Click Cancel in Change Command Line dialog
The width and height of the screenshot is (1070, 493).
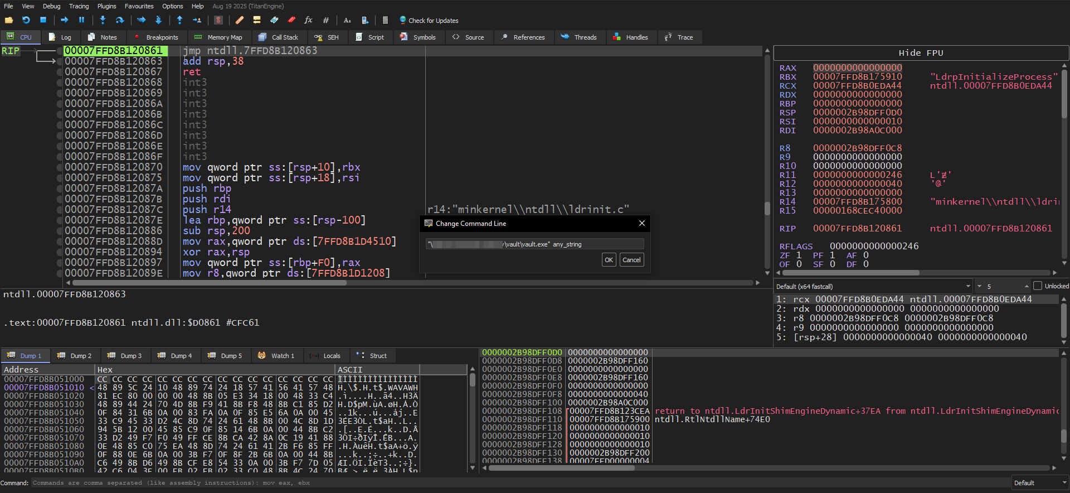(x=631, y=260)
